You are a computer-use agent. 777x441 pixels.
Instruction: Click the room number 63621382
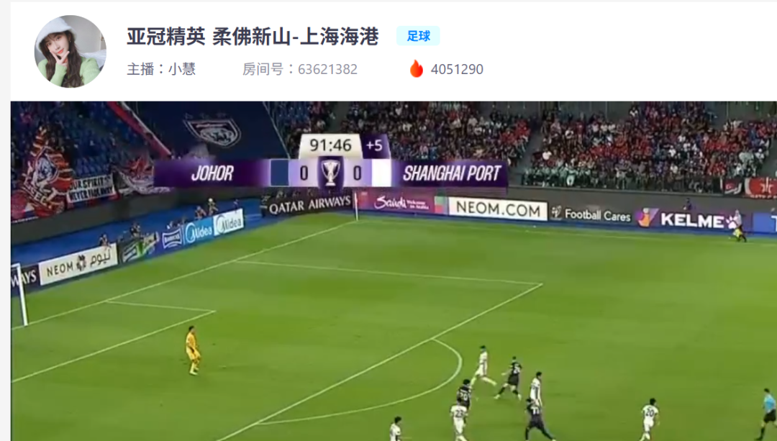pyautogui.click(x=327, y=69)
